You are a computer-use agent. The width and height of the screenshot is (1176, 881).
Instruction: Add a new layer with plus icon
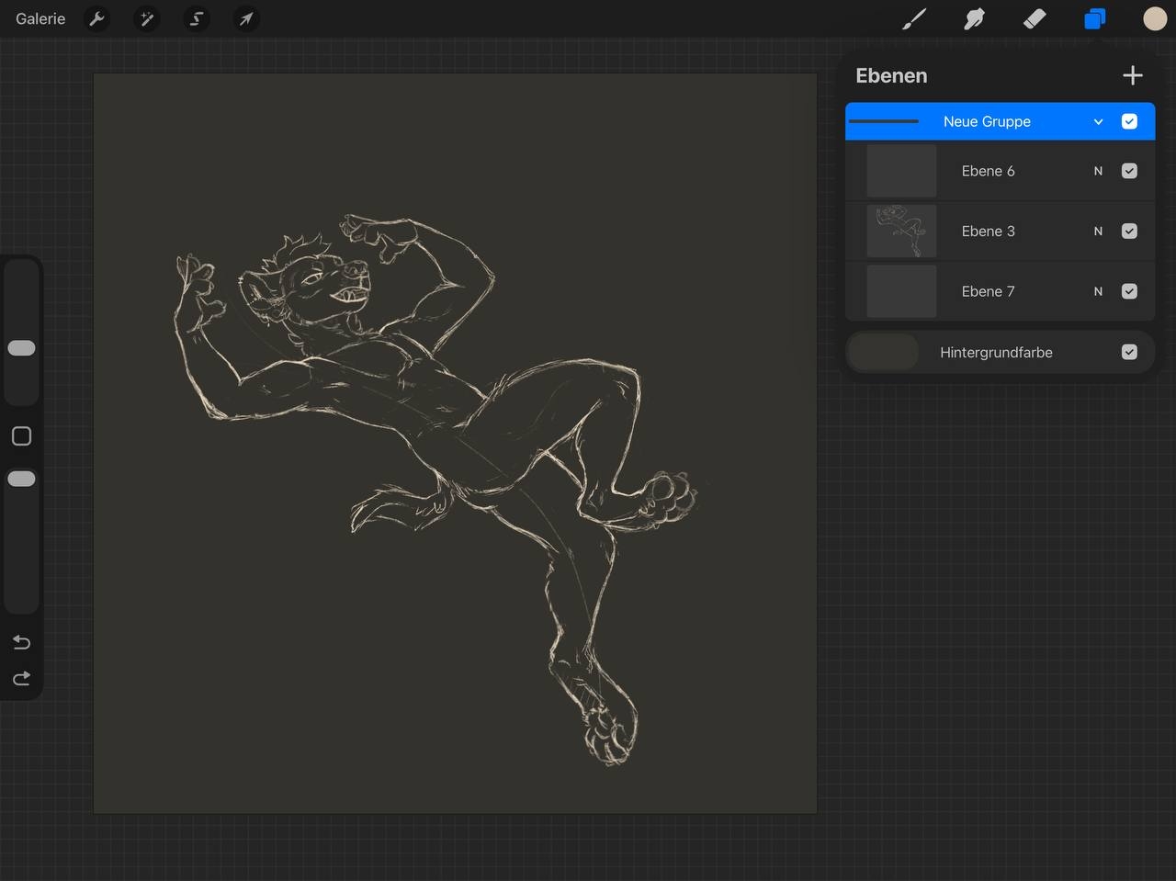1133,75
